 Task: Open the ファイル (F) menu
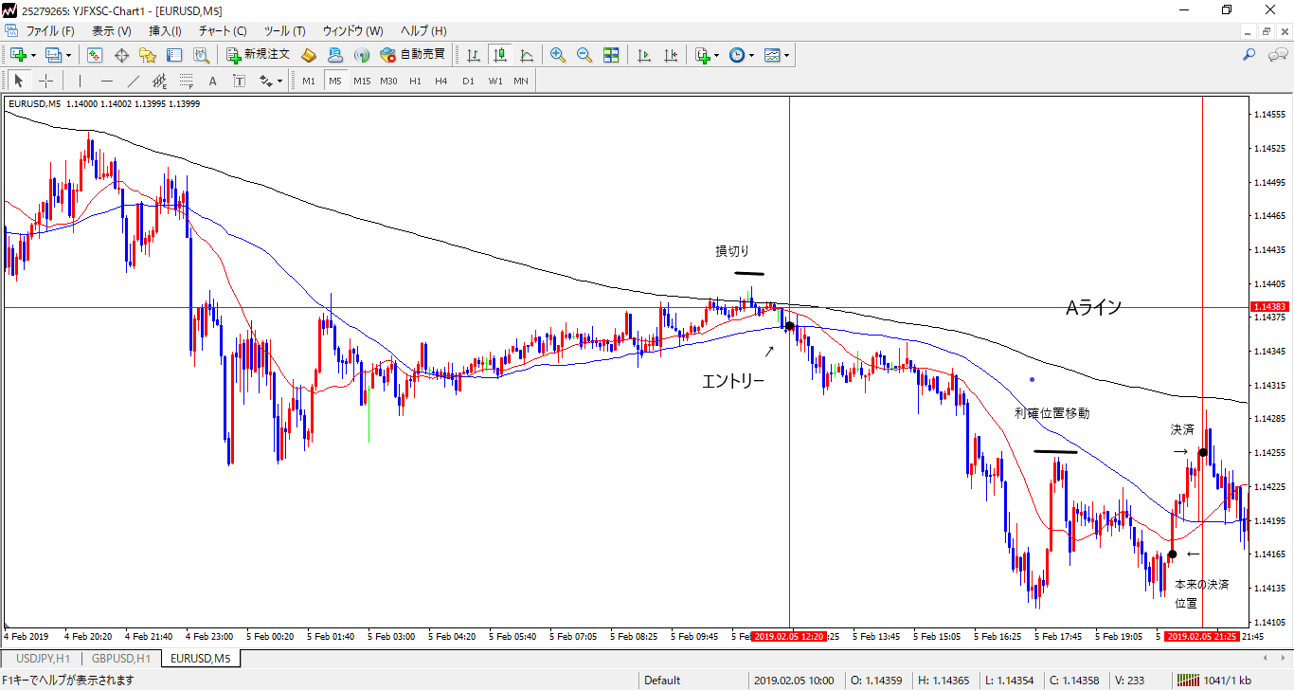coord(50,30)
